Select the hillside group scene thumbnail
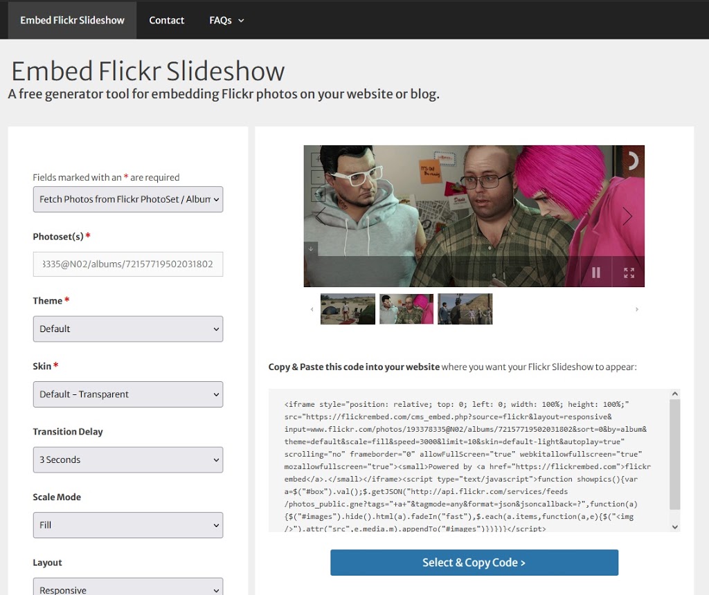709x595 pixels. tap(465, 309)
